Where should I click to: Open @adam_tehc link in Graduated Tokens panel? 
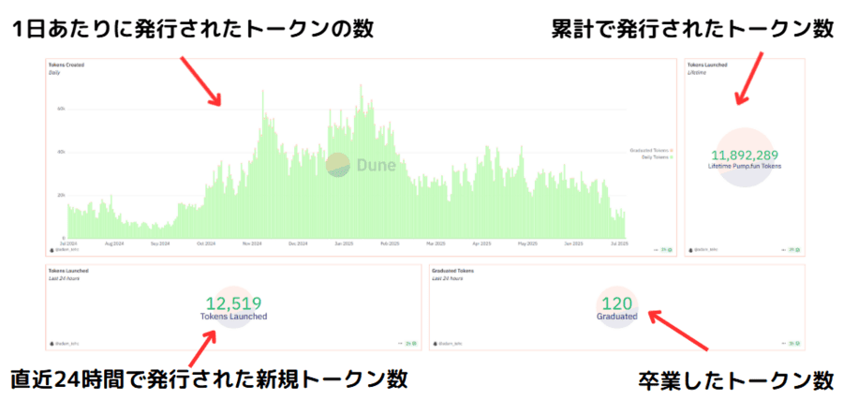point(450,343)
